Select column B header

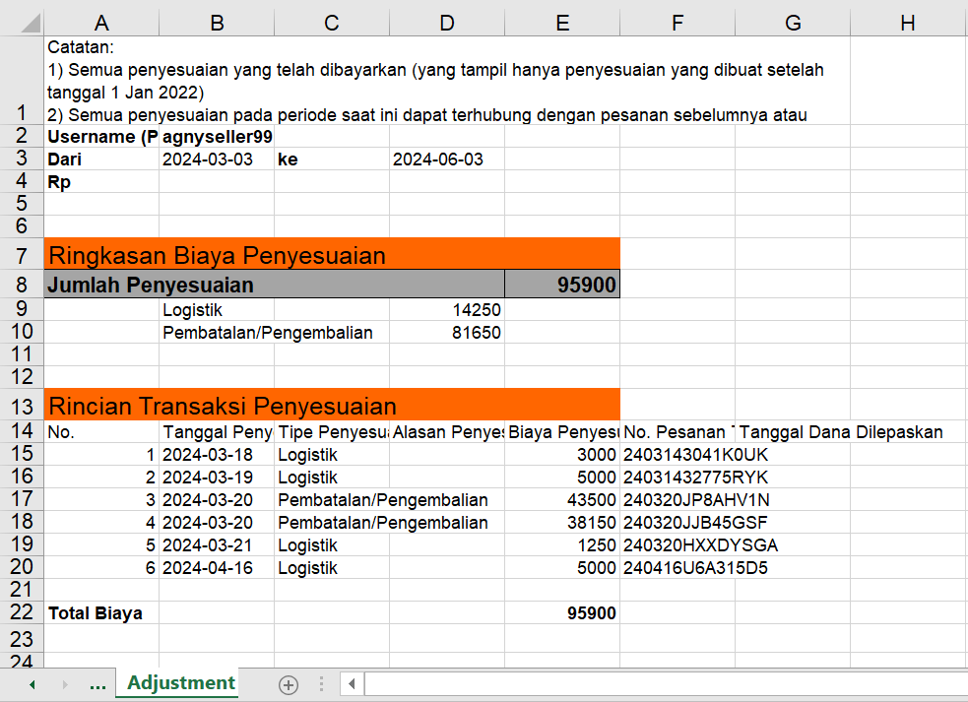coord(217,24)
